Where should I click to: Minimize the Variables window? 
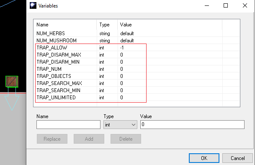(207, 6)
